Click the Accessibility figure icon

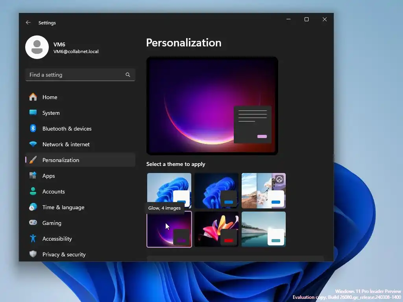[33, 239]
